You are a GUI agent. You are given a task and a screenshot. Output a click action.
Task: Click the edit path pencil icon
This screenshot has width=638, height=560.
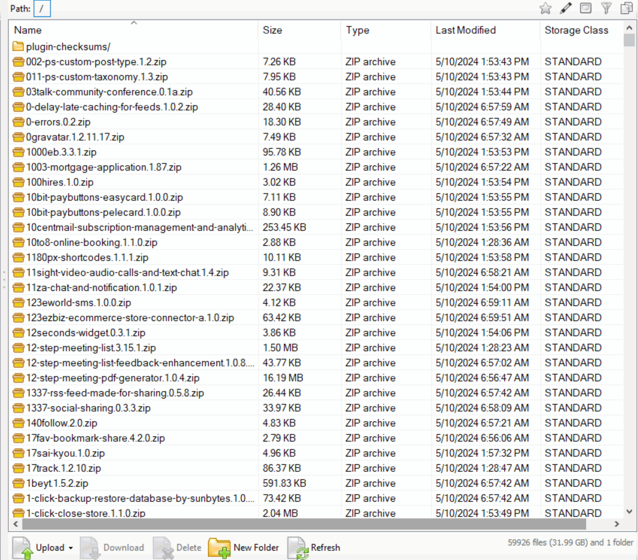(x=566, y=8)
